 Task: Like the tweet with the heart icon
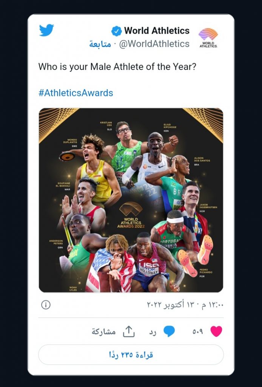point(216,331)
